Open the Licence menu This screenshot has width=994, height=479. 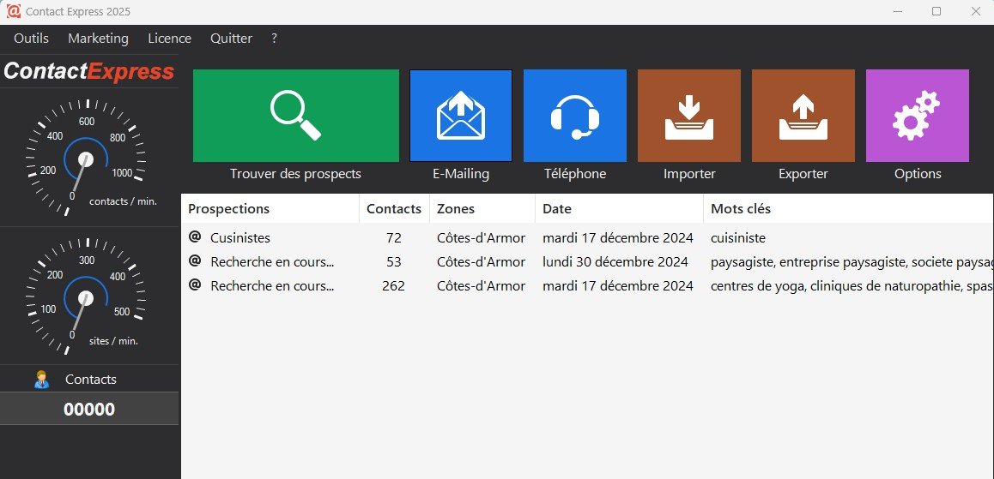click(x=169, y=38)
